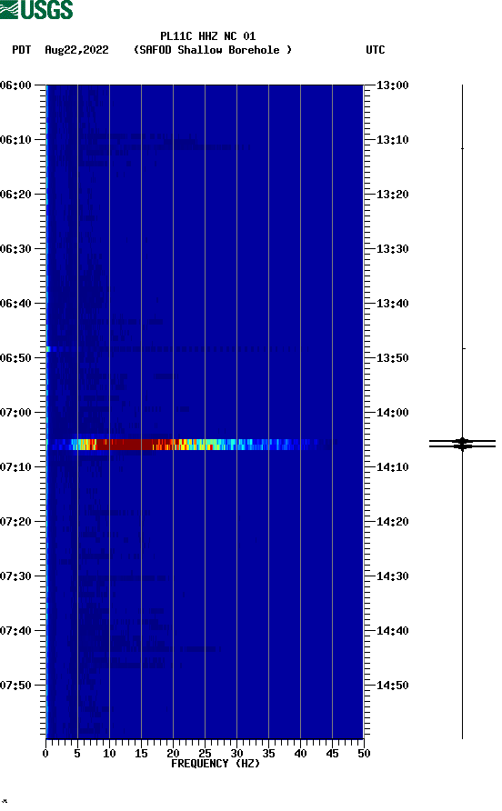
Task: Click the PDT timezone label
Action: pyautogui.click(x=21, y=50)
